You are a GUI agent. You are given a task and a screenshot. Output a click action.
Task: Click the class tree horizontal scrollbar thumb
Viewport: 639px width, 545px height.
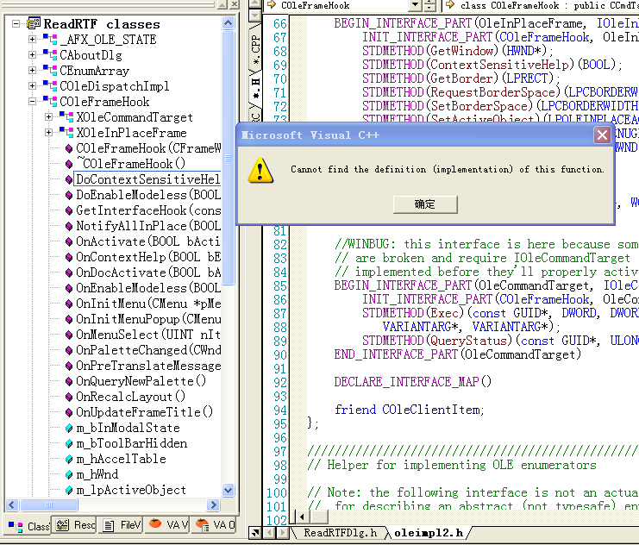tap(49, 505)
